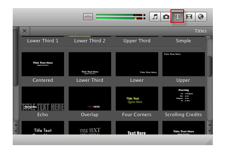Open the Photo browser camera icon

(x=166, y=17)
